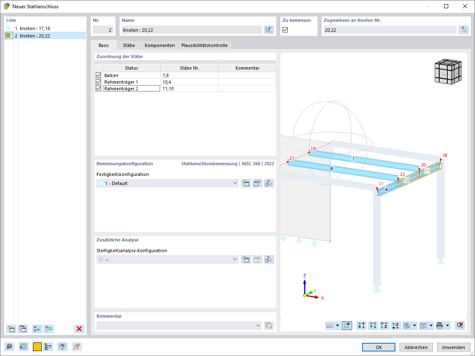
Task: Pick nodes graphically with the cursor icon
Action: (463, 30)
